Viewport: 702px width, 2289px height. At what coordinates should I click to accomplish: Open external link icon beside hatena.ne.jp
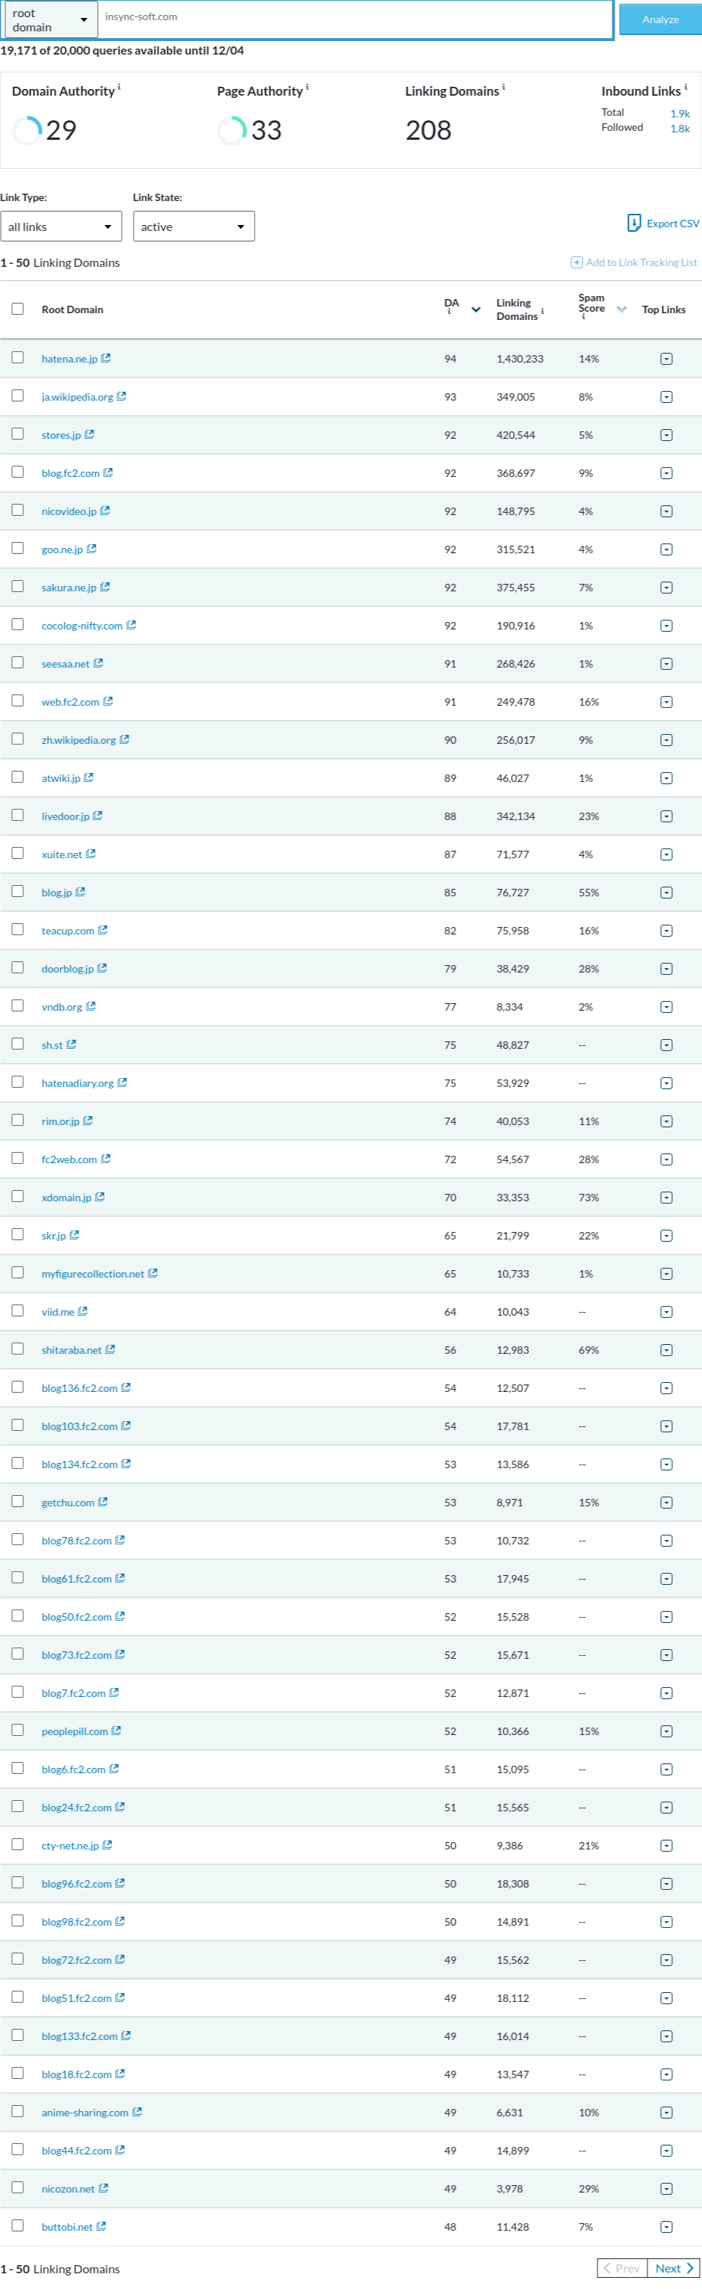(x=105, y=358)
